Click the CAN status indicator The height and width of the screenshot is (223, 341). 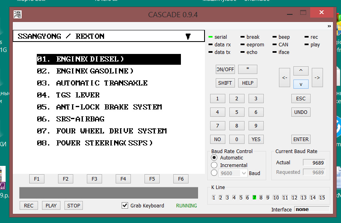[275, 44]
